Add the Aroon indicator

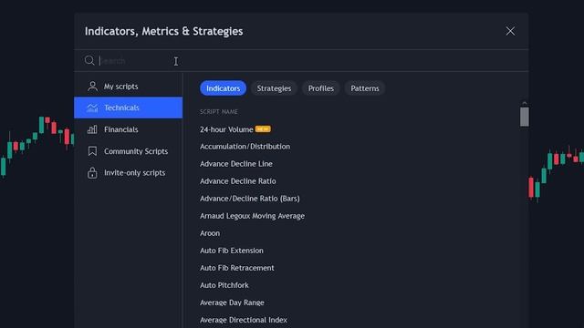point(210,233)
